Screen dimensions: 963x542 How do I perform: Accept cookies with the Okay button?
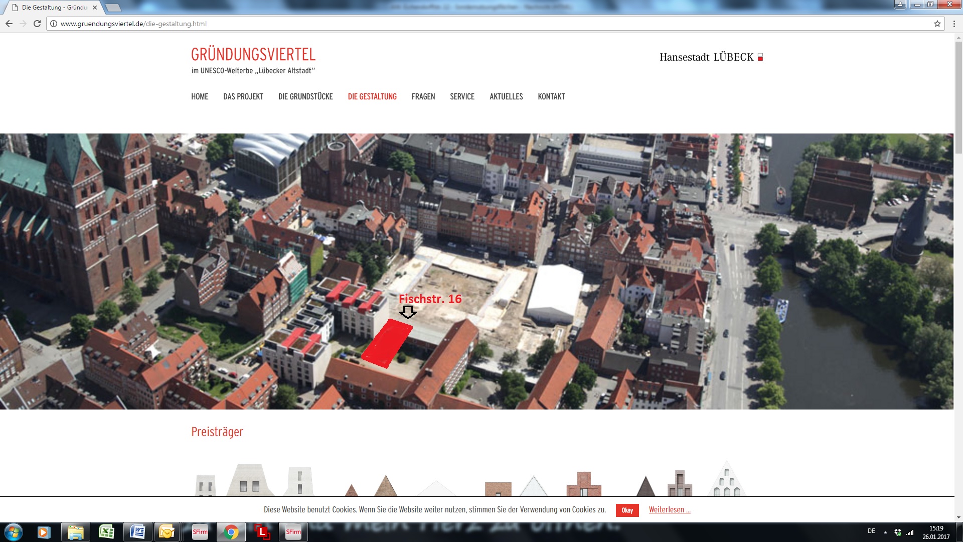(x=627, y=510)
